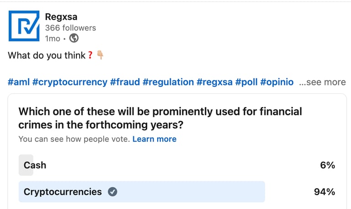
Task: Open the #poll hashtag
Action: coord(246,82)
